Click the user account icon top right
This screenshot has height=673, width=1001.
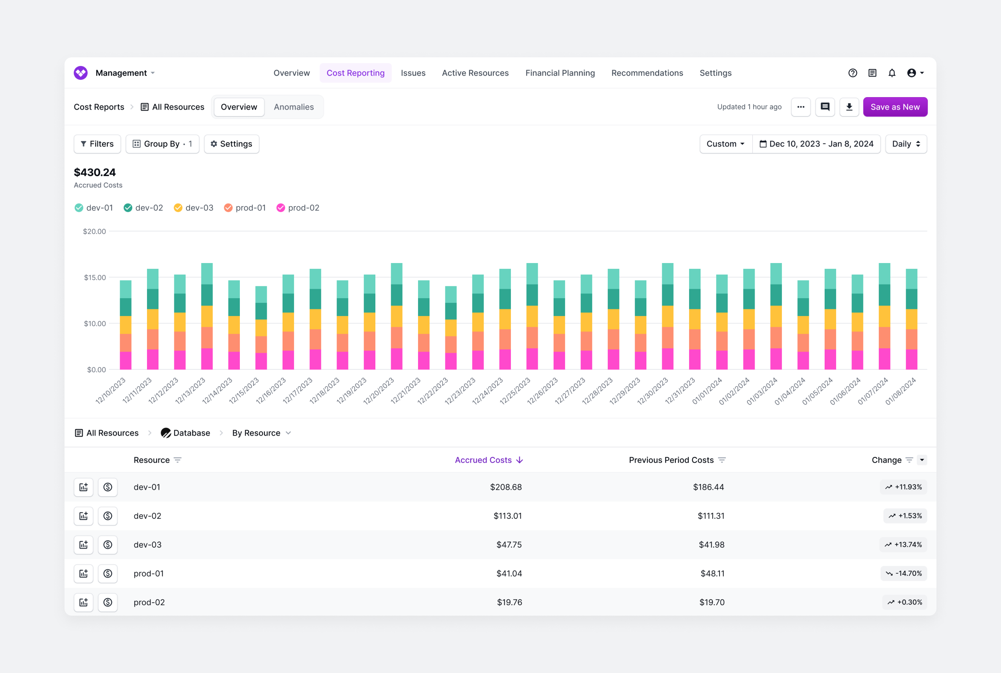click(x=912, y=73)
